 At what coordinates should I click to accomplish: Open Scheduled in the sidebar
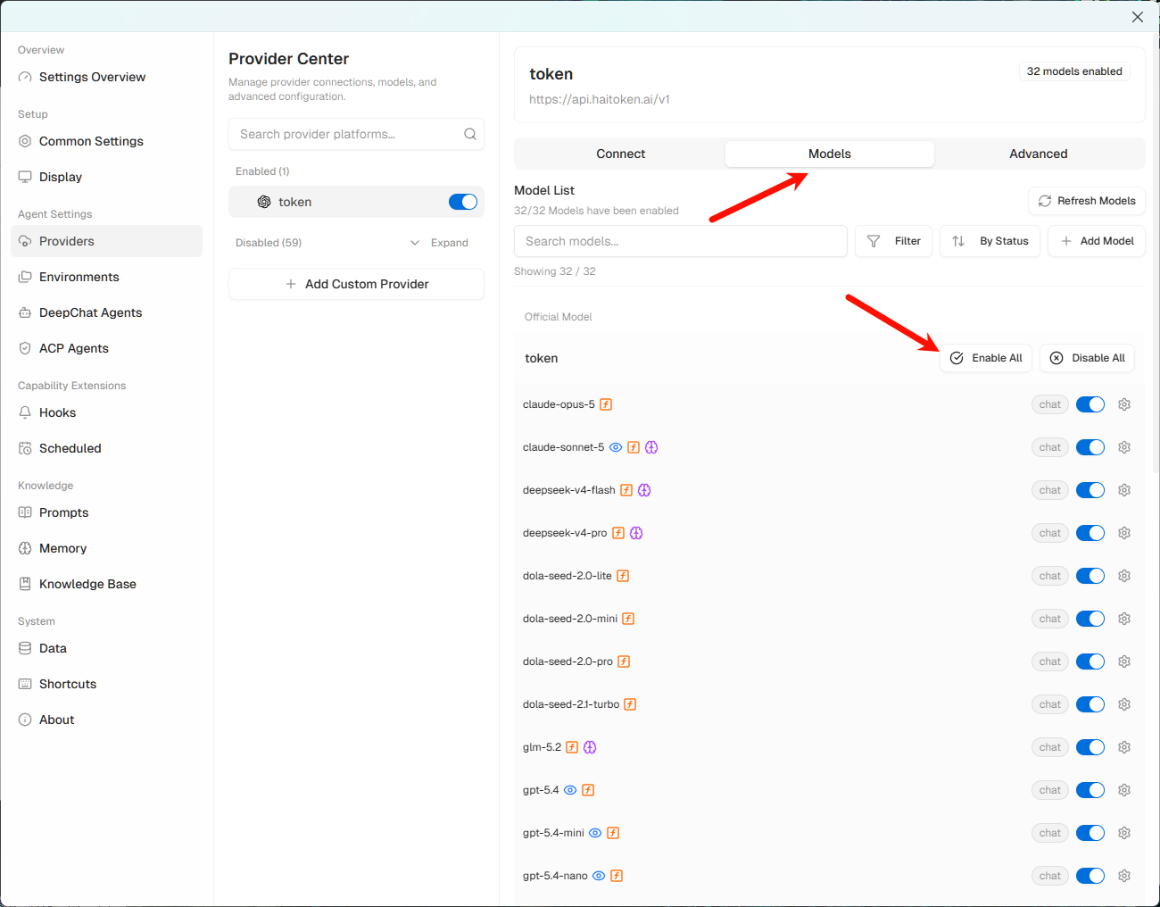tap(106, 448)
